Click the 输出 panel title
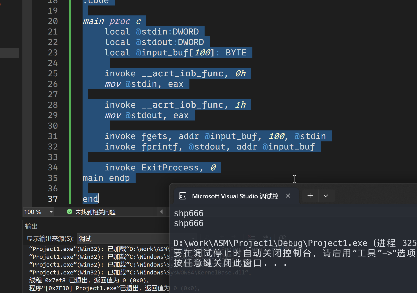 (x=31, y=226)
